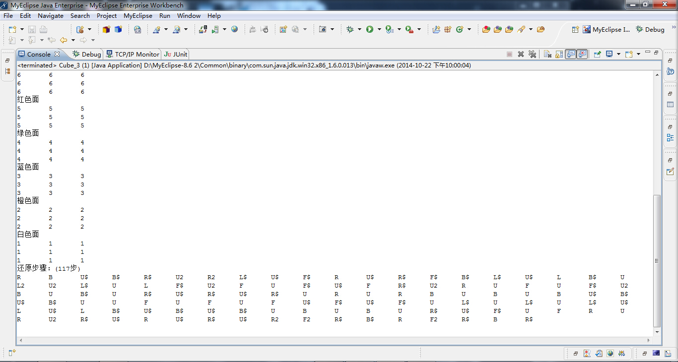Click the Last Edit Location arrow icon
Image resolution: width=678 pixels, height=362 pixels.
coord(51,40)
